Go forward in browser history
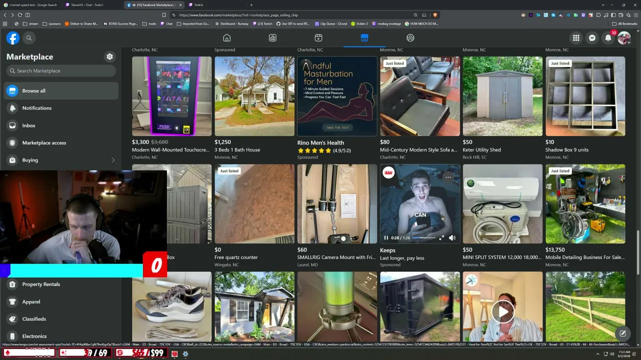Image resolution: width=641 pixels, height=360 pixels. click(x=13, y=15)
